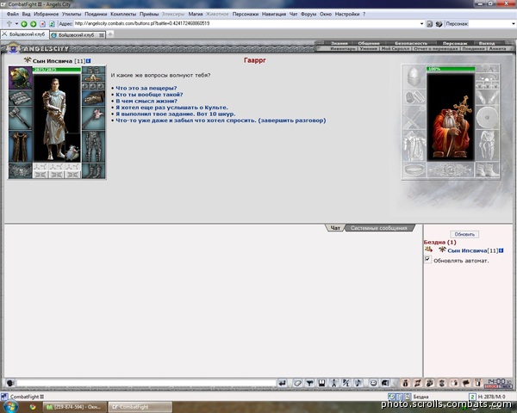Screen dimensions: 517x413
Task: Switch to CombatFight taskbar window
Action: pos(140,407)
